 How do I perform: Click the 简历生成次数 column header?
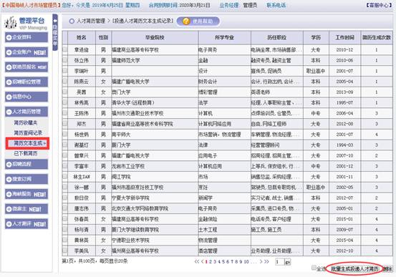tap(377, 38)
